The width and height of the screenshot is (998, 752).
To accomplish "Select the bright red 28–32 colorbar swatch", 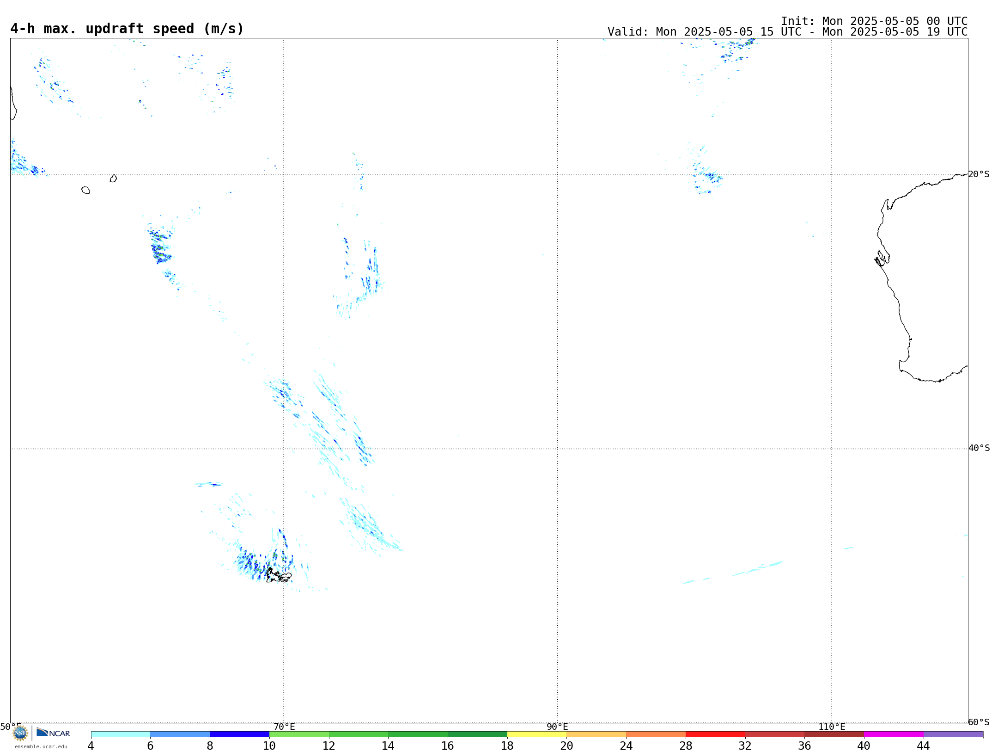I will 715,734.
